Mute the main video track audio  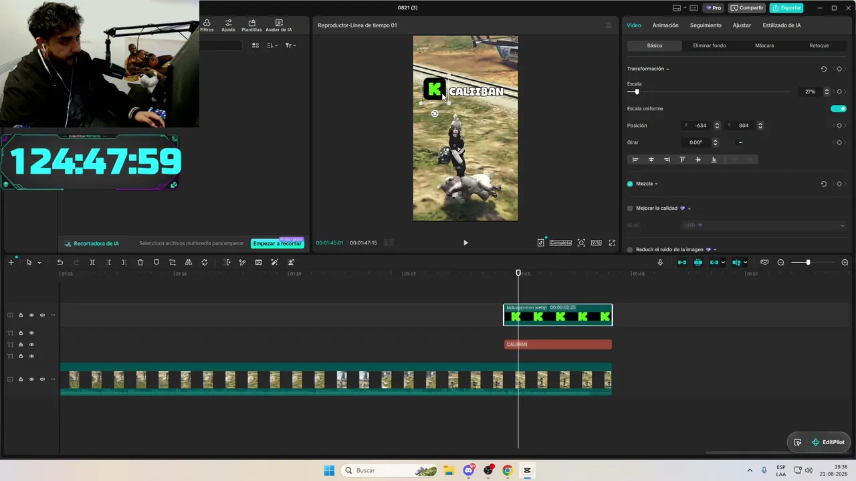coord(42,379)
